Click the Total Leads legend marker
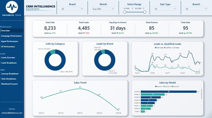 (x=155, y=48)
